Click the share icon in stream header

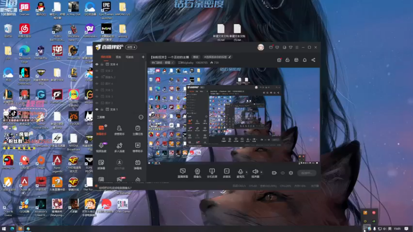pos(313,60)
